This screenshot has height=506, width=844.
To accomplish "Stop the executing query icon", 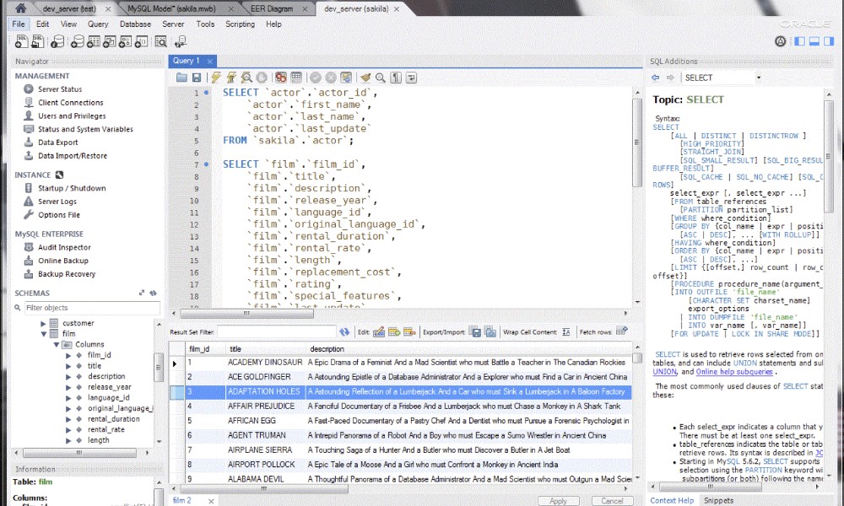I will [x=262, y=78].
